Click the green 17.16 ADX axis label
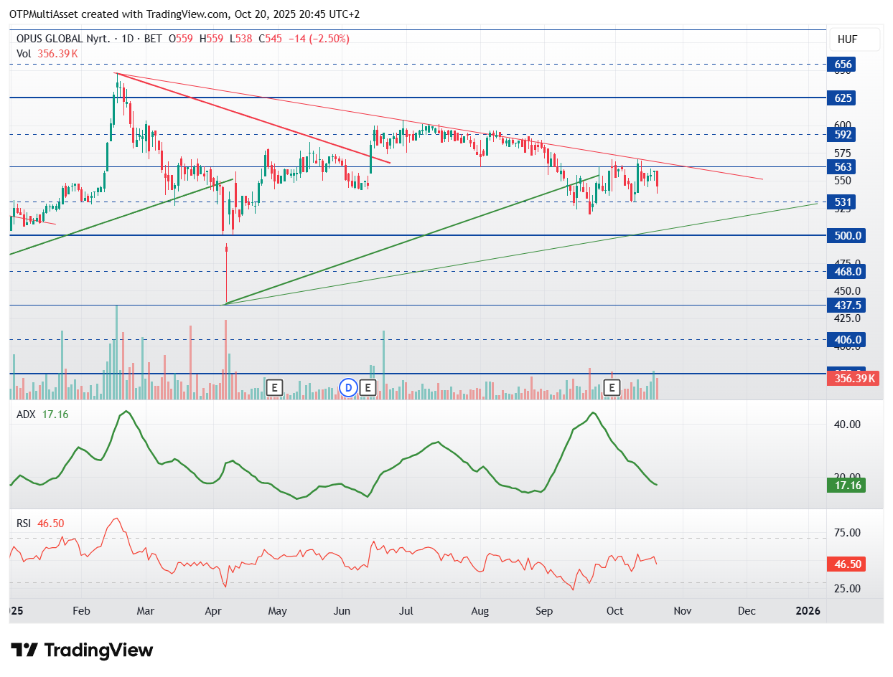Screen dimensions: 893x677 [846, 486]
